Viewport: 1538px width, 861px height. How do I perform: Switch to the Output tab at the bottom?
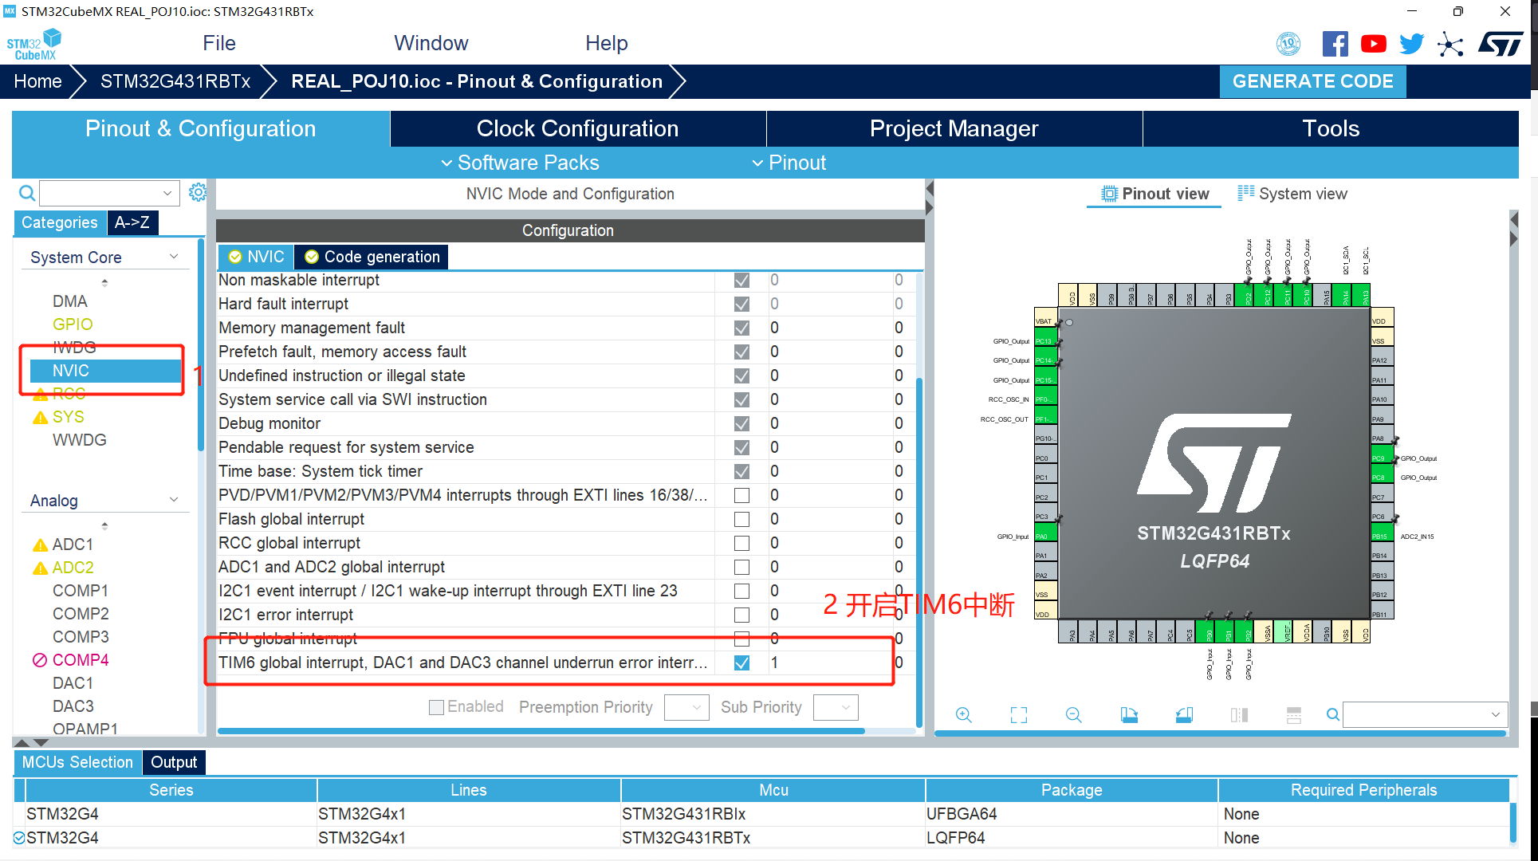coord(174,762)
